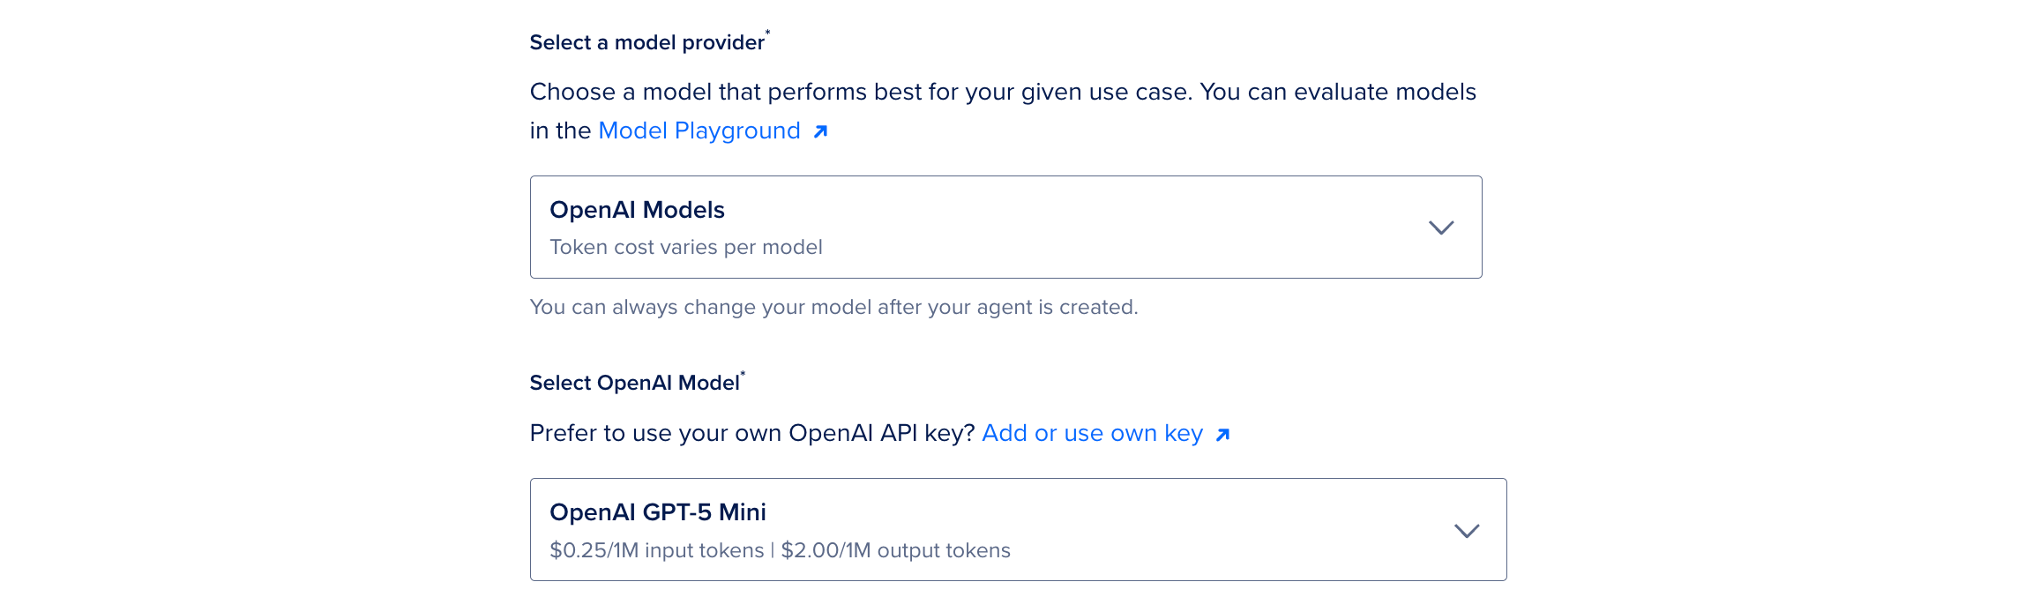Click the Token cost varies per model text
Screen dimensions: 2025x597
[x=685, y=247]
